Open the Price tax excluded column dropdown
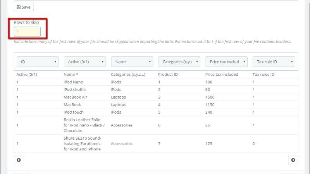The image size is (310, 174). point(227,62)
